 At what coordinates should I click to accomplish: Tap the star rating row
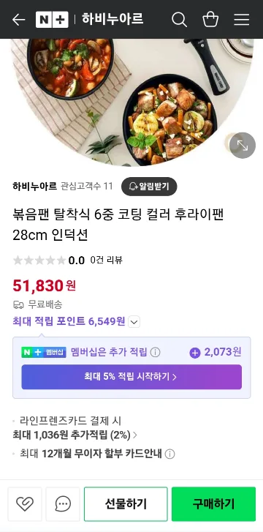pyautogui.click(x=67, y=261)
